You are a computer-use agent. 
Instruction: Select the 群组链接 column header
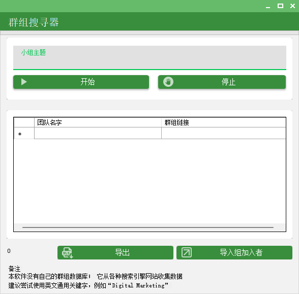[x=224, y=122]
